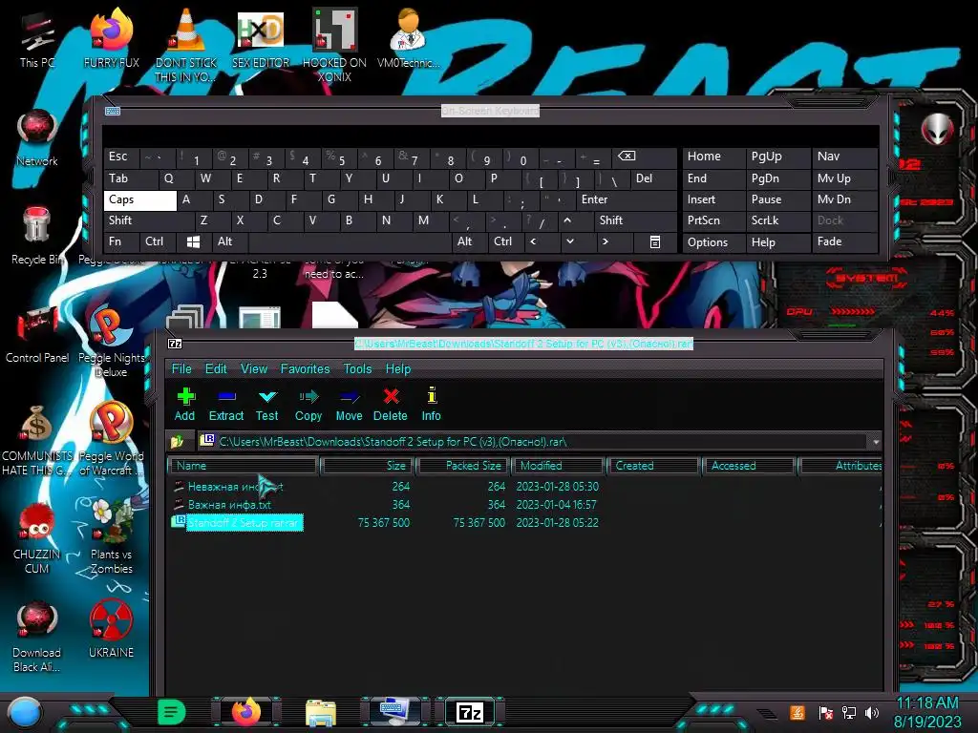
Task: Click the Enter key on keyboard
Action: coord(627,200)
